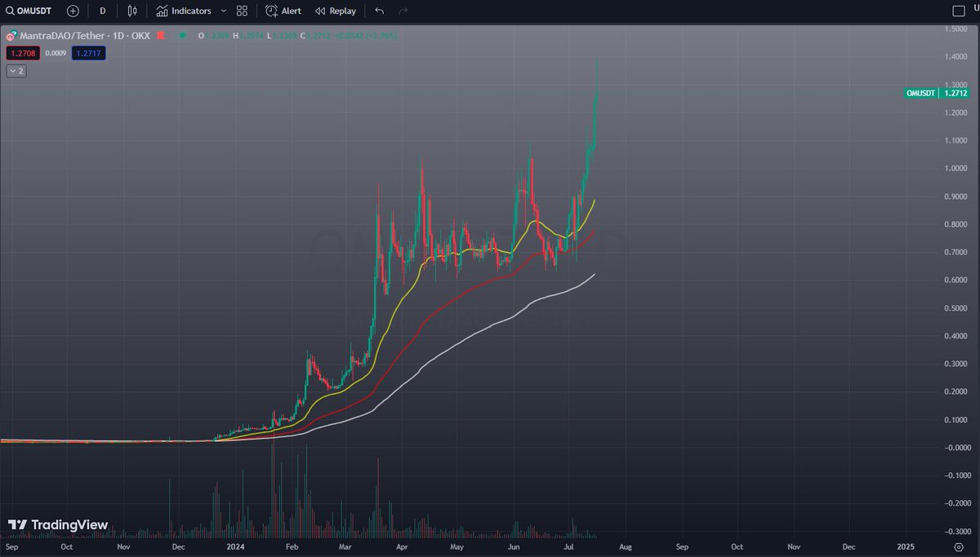Screen dimensions: 980x557
Task: Expand the favorite indicators dropdown arrow
Action: [x=224, y=11]
